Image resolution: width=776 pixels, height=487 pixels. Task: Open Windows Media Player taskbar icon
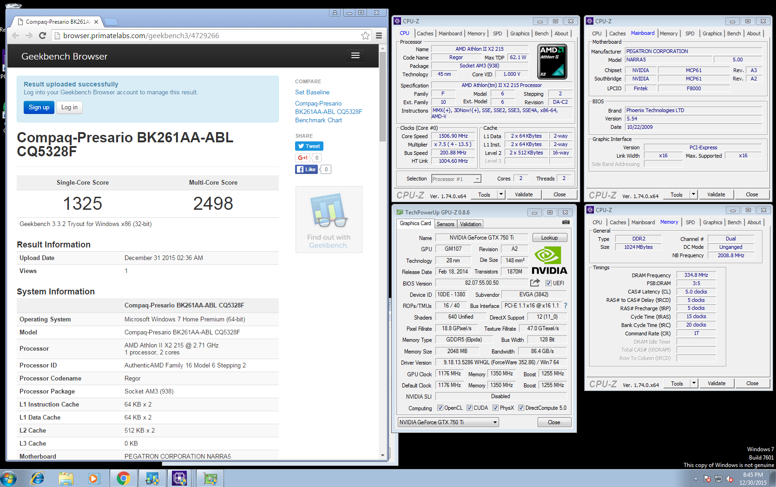94,478
